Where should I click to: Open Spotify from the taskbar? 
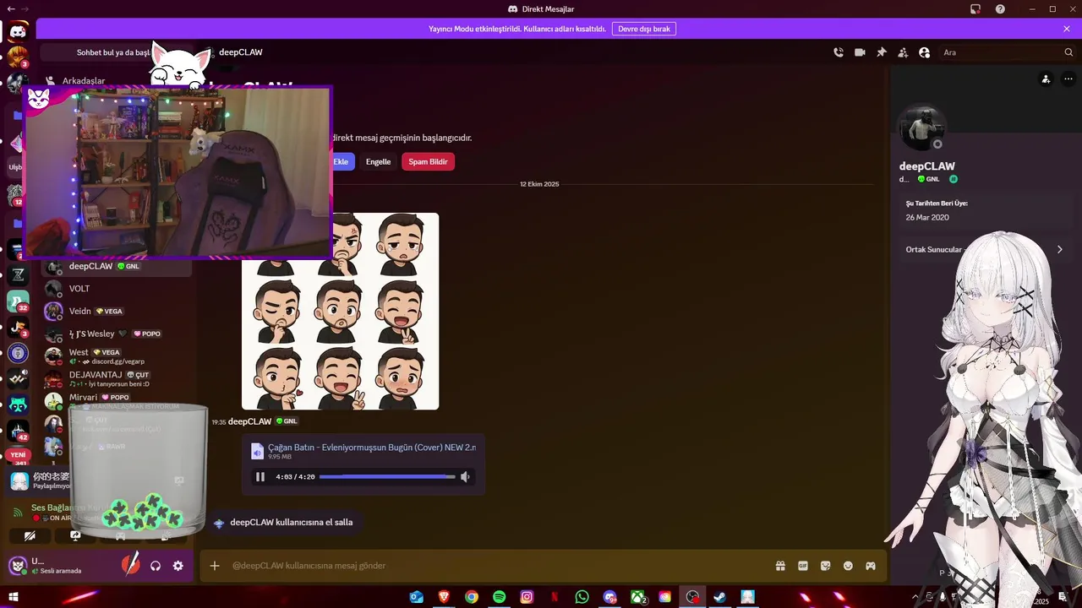click(500, 597)
